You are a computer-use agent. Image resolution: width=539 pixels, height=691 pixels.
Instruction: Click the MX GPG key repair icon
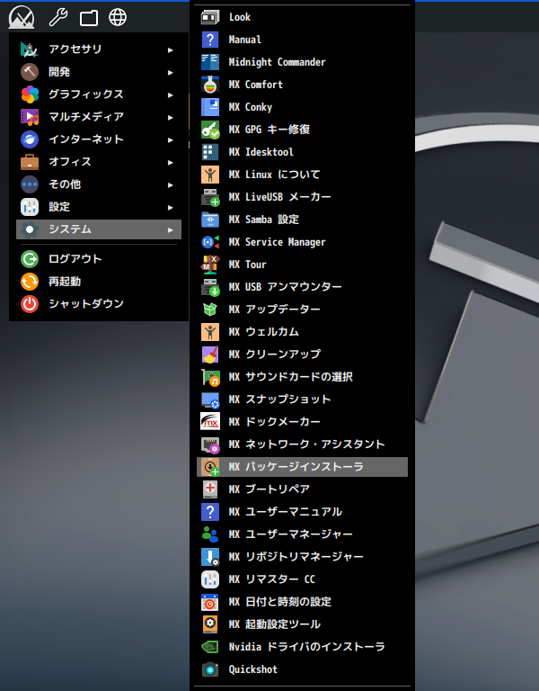coord(210,130)
